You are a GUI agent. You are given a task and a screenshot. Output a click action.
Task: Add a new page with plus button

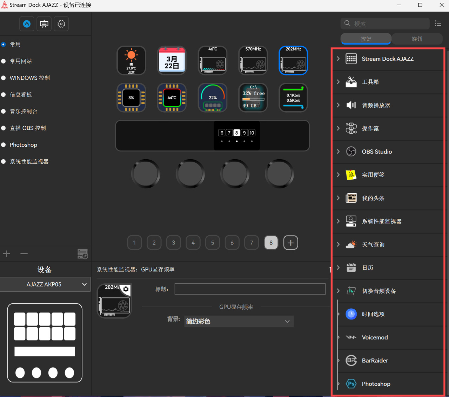pos(291,243)
